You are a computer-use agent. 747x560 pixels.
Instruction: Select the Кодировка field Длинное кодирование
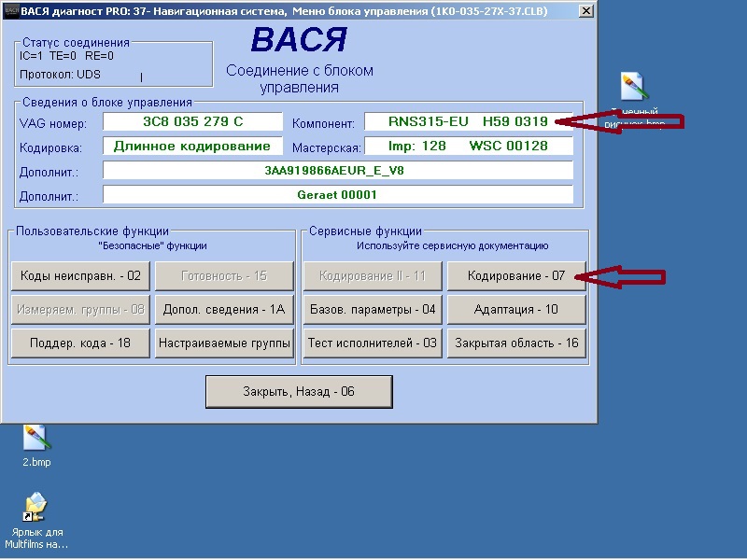point(192,147)
